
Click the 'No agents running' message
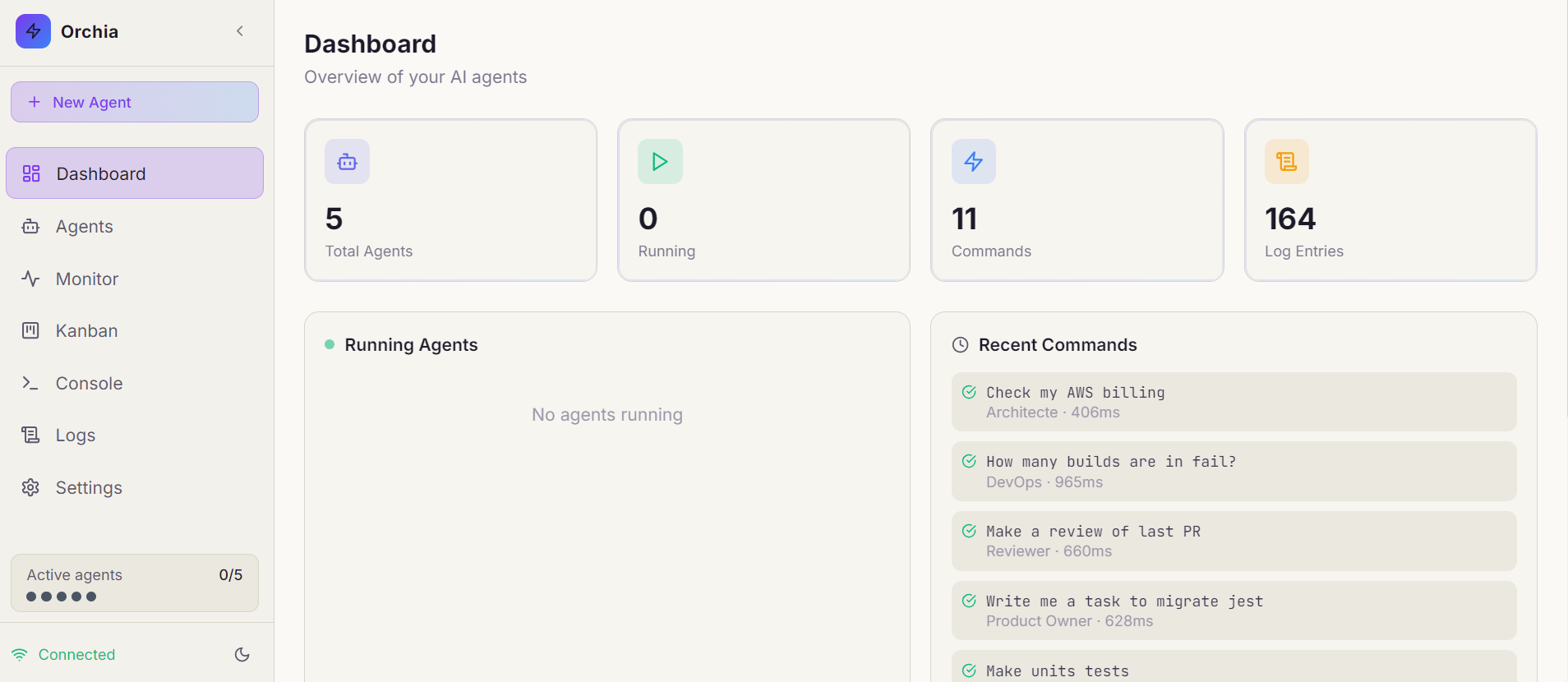pos(607,415)
